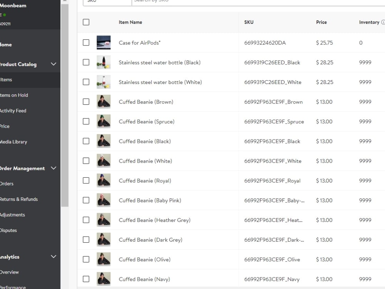
Task: Open the Cuffed Beanie (White) thumbnail
Action: tap(104, 160)
